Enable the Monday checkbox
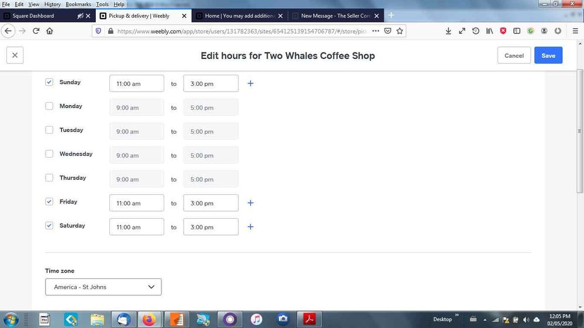Viewport: 584px width, 328px height. tap(49, 106)
